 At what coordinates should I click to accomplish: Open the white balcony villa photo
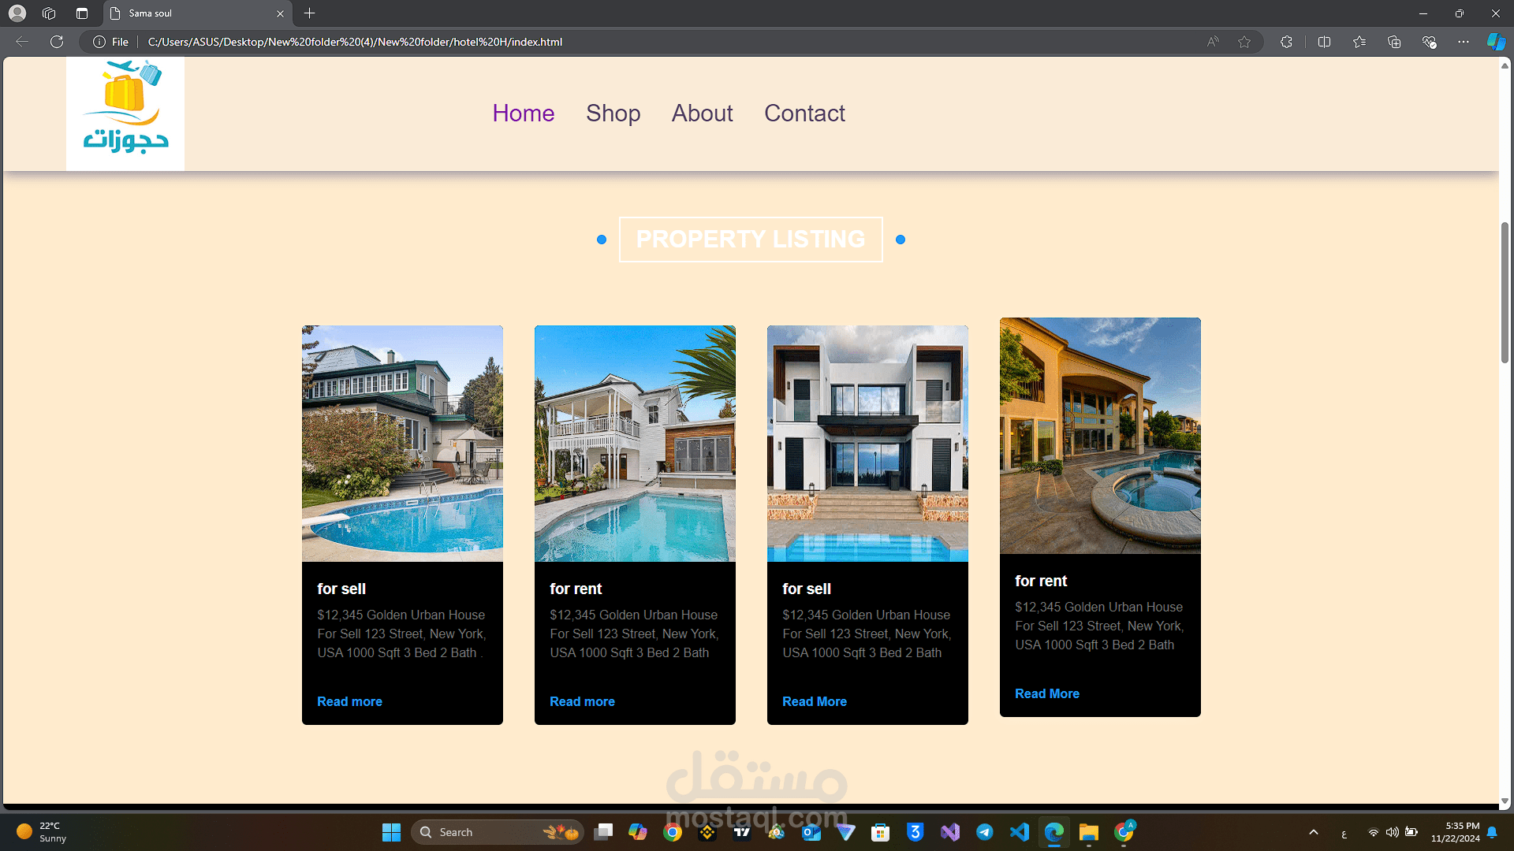click(635, 444)
